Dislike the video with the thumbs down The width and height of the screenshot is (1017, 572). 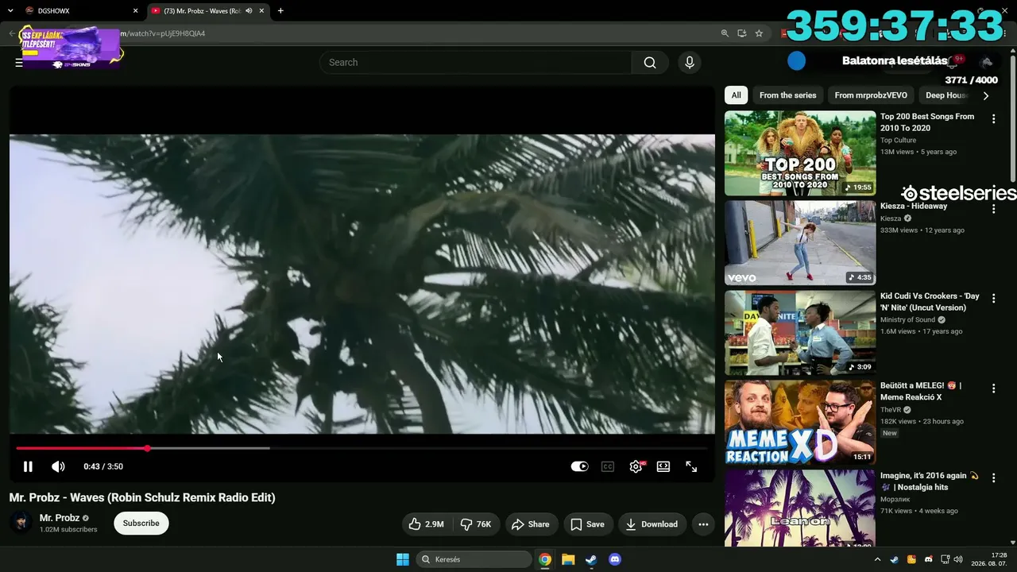pos(477,524)
